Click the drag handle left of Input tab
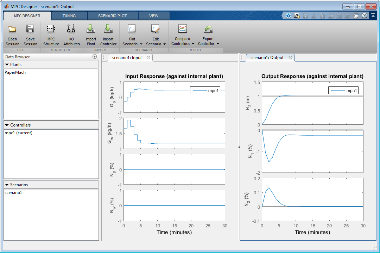This screenshot has width=380, height=253. 103,58
